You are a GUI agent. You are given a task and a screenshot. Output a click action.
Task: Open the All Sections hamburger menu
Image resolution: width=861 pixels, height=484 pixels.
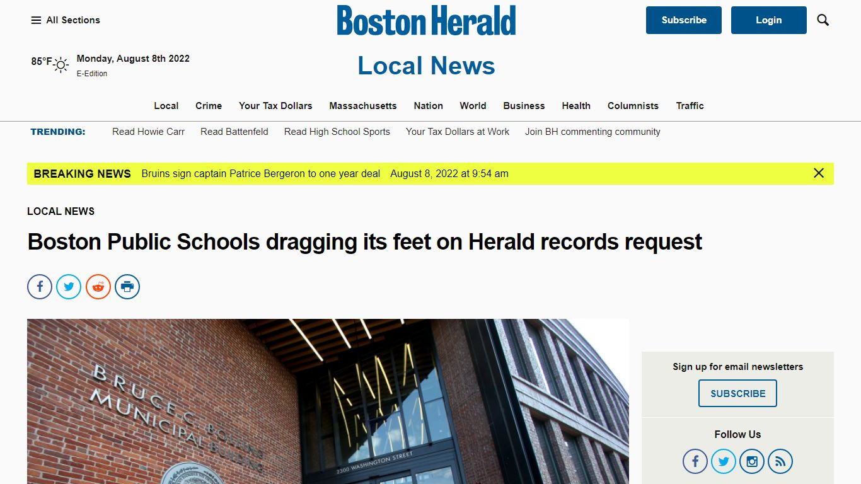click(66, 20)
